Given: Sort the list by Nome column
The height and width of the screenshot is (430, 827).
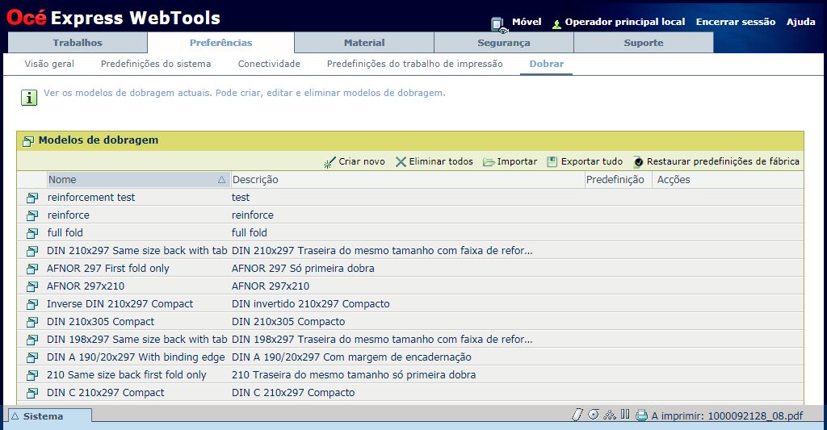Looking at the screenshot, I should click(137, 180).
